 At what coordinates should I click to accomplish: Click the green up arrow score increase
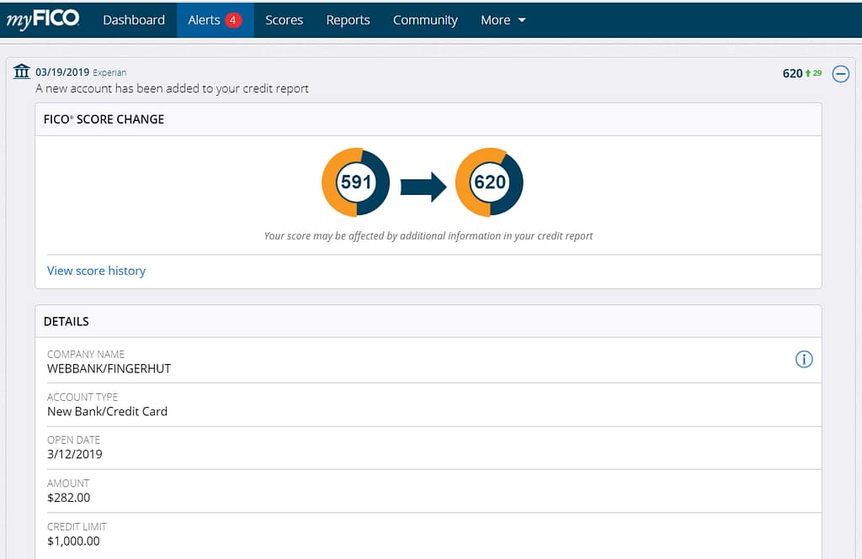pyautogui.click(x=814, y=73)
